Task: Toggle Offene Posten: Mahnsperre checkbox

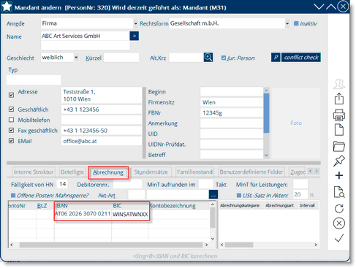Action: [13, 195]
